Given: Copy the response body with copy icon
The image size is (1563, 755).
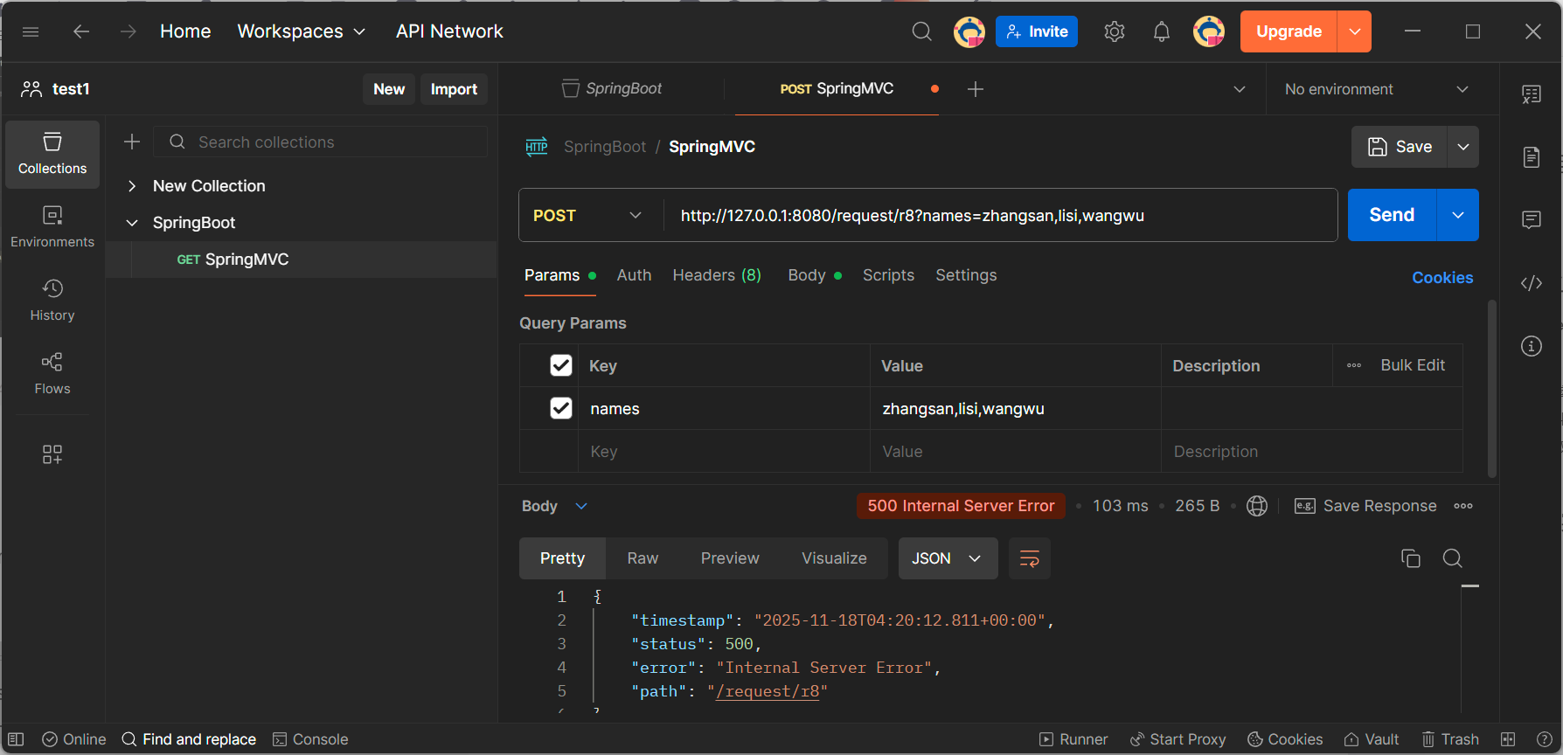Looking at the screenshot, I should [x=1410, y=558].
